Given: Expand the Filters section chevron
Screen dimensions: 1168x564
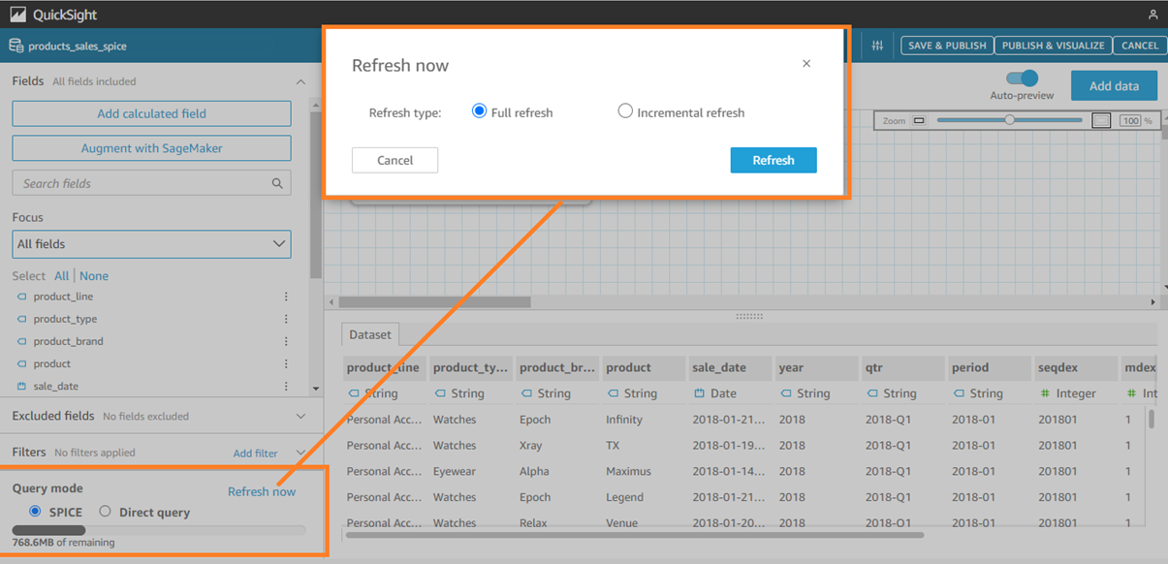Looking at the screenshot, I should tap(300, 453).
